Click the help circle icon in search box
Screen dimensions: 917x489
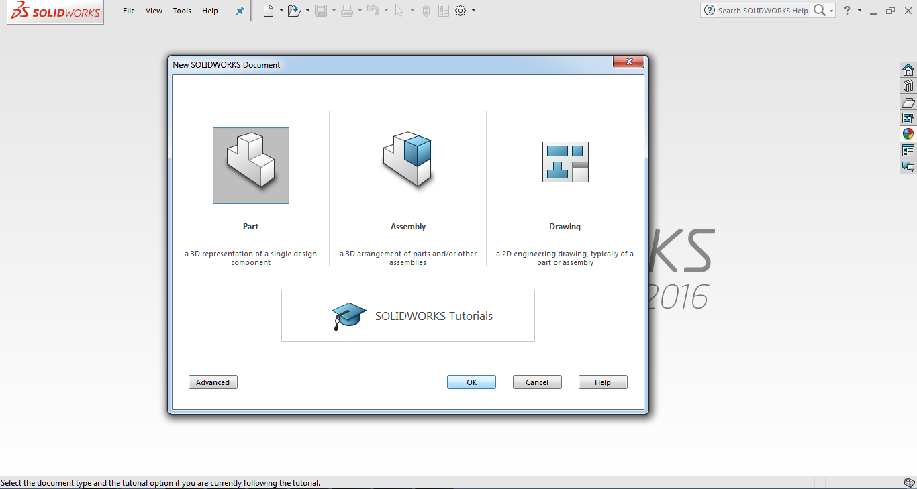pyautogui.click(x=710, y=11)
